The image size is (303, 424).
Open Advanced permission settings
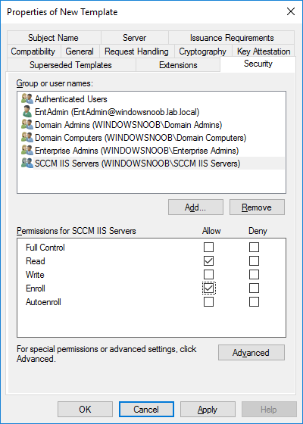[x=251, y=353]
